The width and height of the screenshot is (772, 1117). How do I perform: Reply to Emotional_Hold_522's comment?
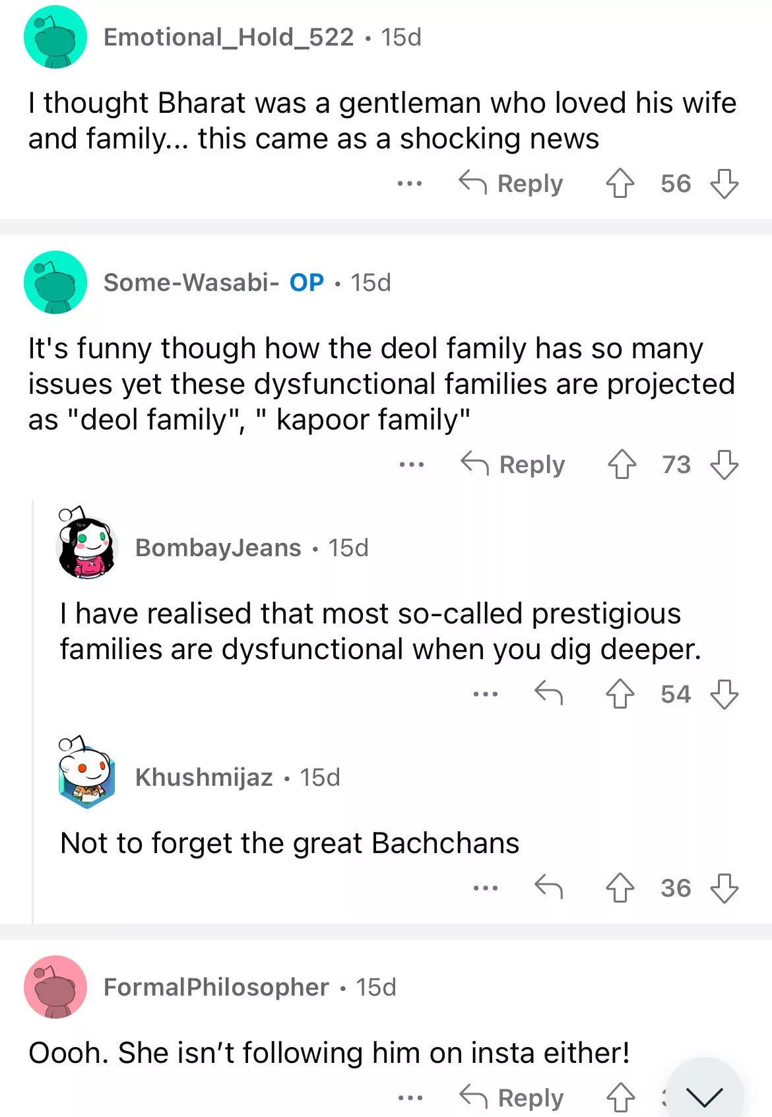pyautogui.click(x=511, y=183)
